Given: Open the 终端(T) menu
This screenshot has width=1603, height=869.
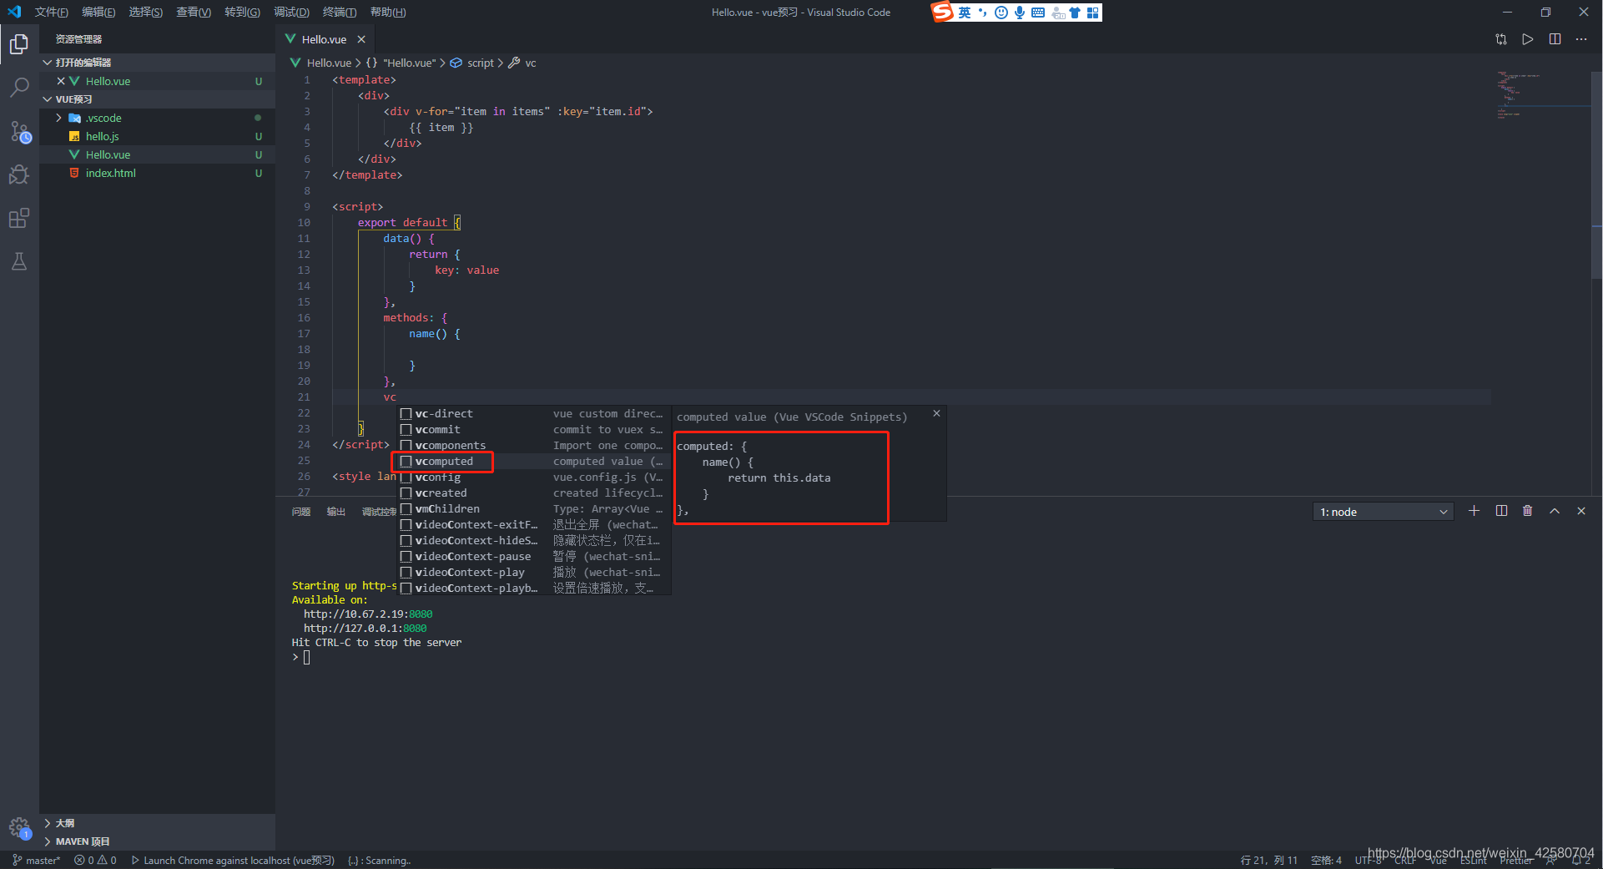Looking at the screenshot, I should (x=340, y=12).
